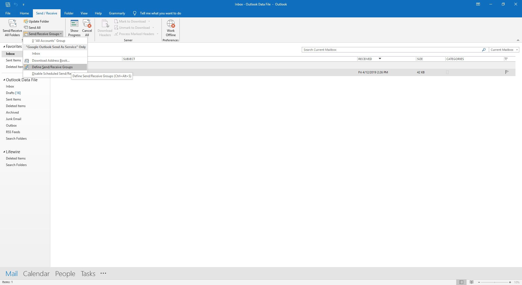Screen dimensions: 522x285
Task: Click the search magnifier icon
Action: [484, 50]
